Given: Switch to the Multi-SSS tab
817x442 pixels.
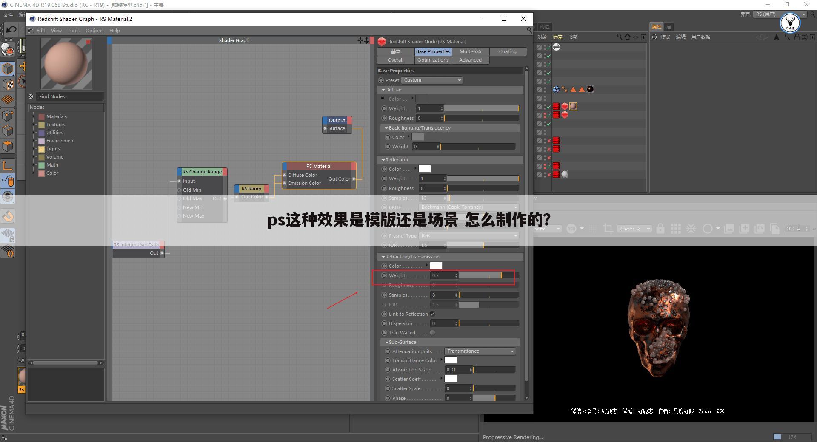Looking at the screenshot, I should [470, 51].
